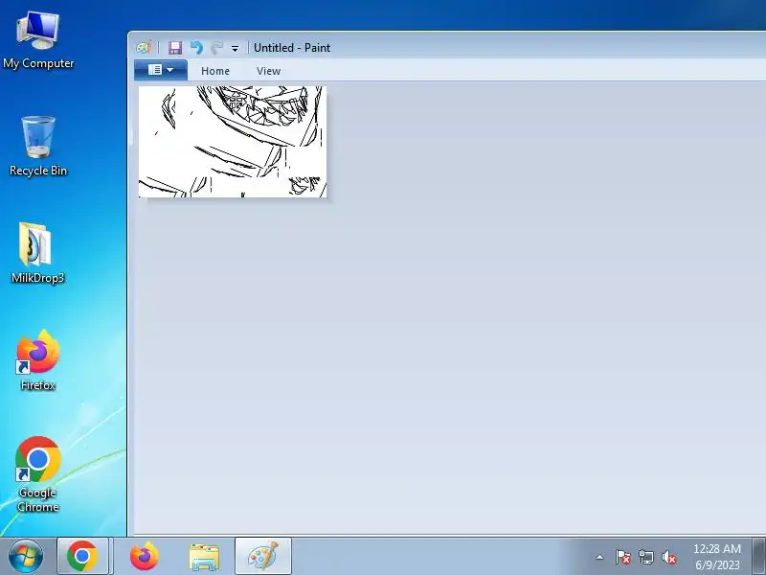Select the My Computer desktop icon
This screenshot has height=575, width=766.
[x=38, y=41]
